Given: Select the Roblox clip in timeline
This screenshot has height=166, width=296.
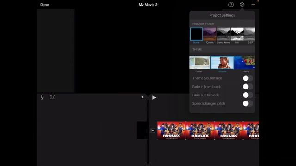Looking at the screenshot, I should pyautogui.click(x=208, y=130).
